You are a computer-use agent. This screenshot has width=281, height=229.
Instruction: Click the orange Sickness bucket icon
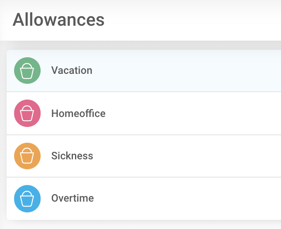(27, 156)
